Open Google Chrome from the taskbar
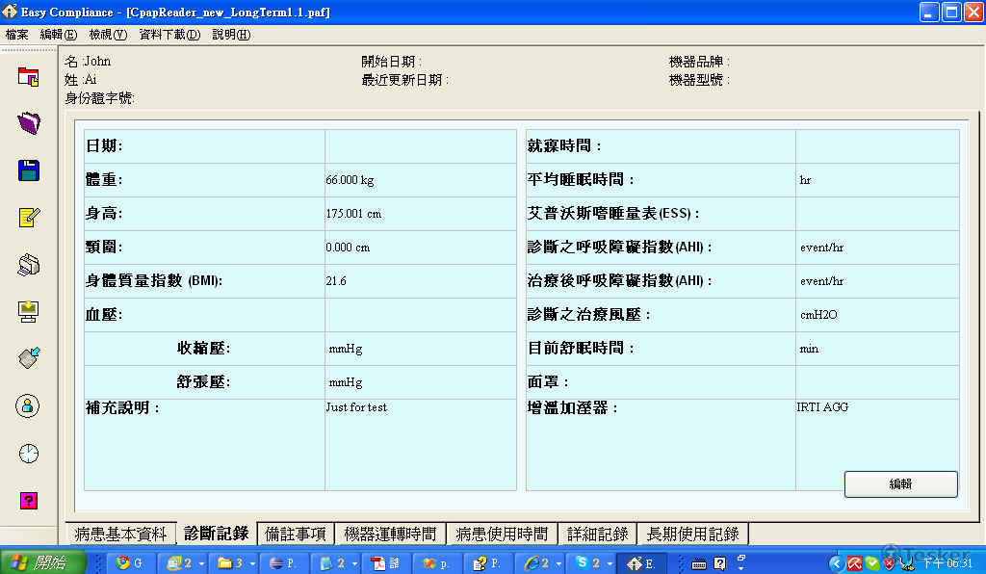The image size is (986, 574). (121, 562)
